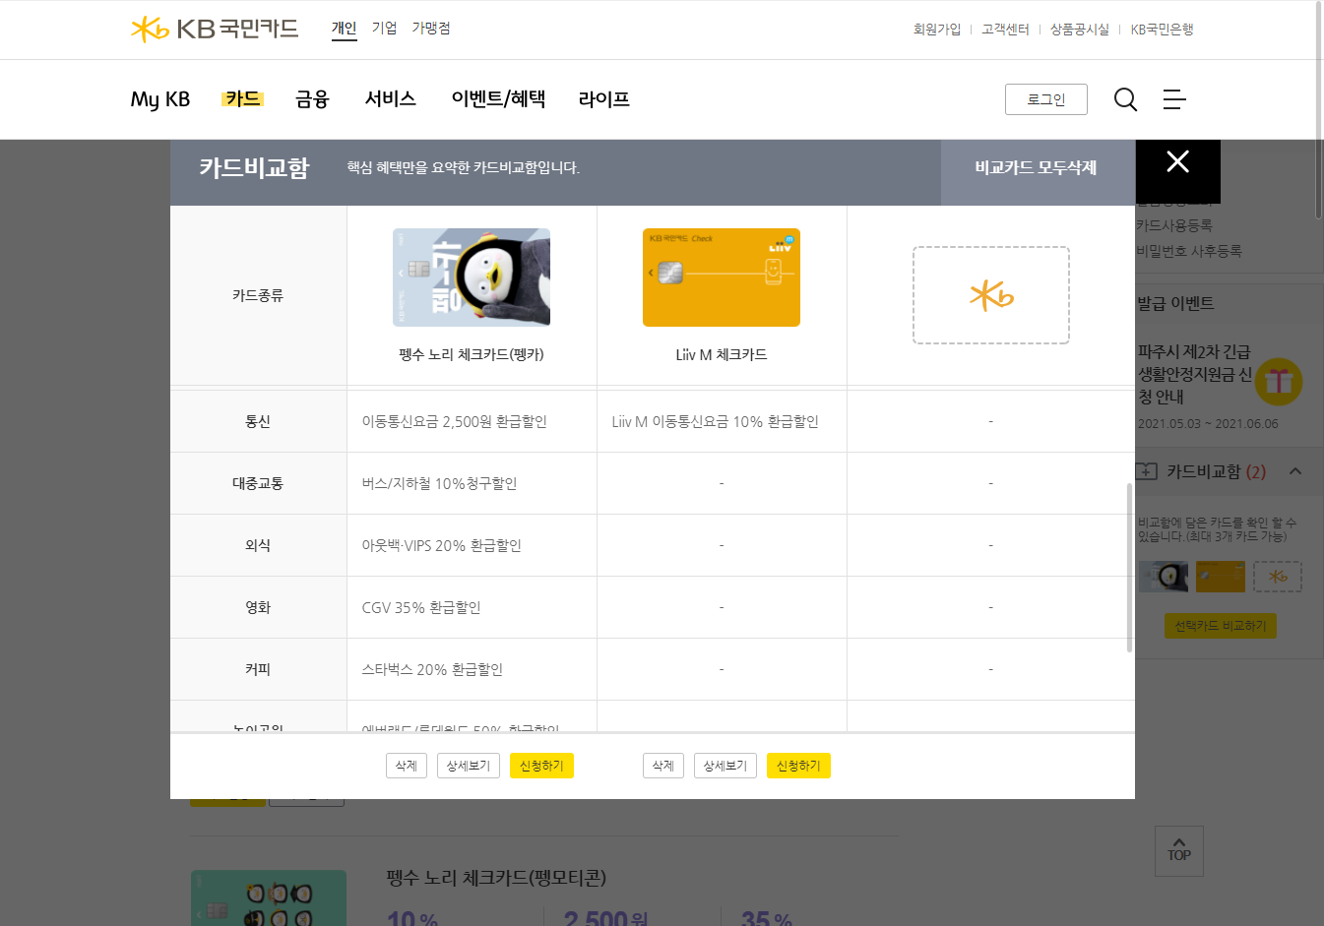Viewport: 1324px width, 926px height.
Task: Open the hamburger full menu icon
Action: tap(1174, 99)
